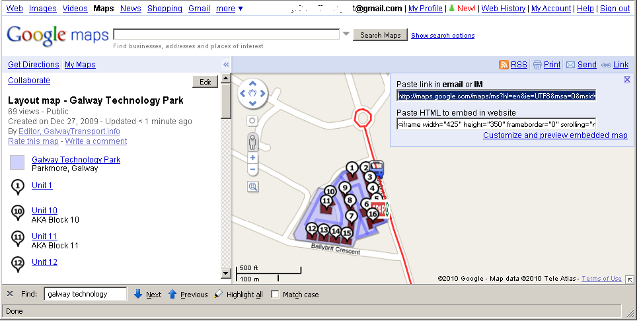Expand the more menu in top bar
Image resolution: width=639 pixels, height=321 pixels.
229,8
